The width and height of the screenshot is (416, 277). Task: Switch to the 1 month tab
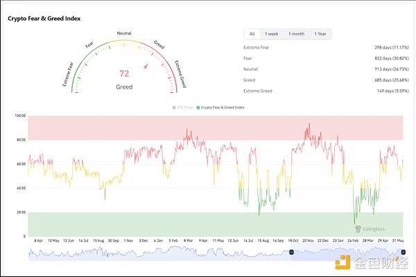tap(296, 34)
